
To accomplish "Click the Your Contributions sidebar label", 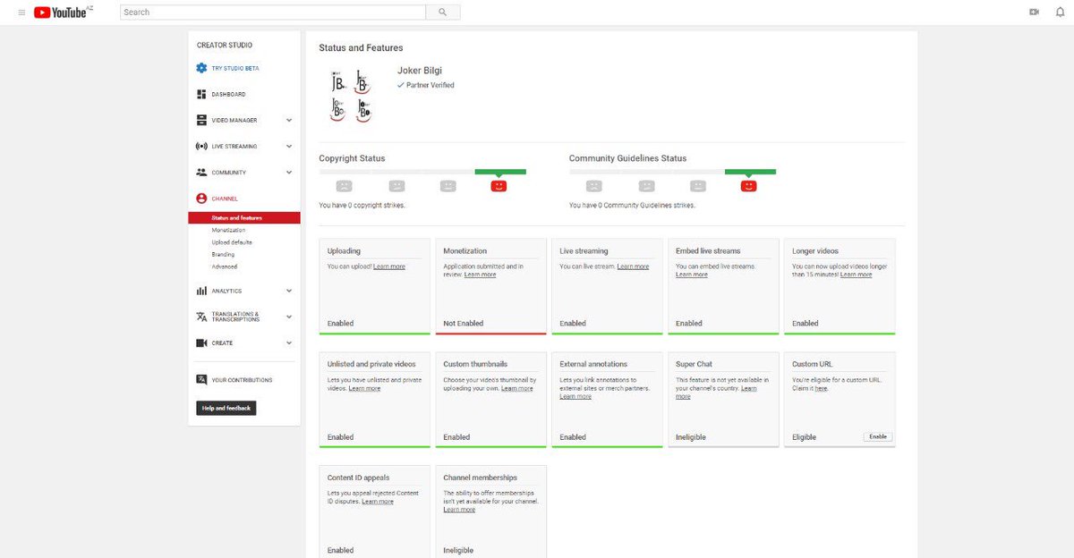I will (x=242, y=380).
